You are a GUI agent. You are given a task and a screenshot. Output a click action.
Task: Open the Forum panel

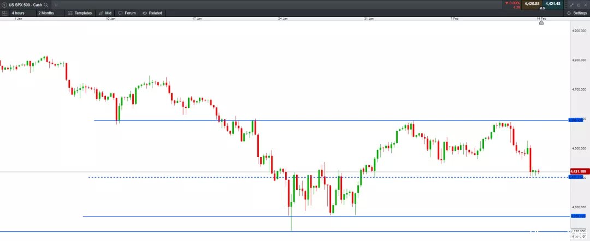(x=127, y=13)
